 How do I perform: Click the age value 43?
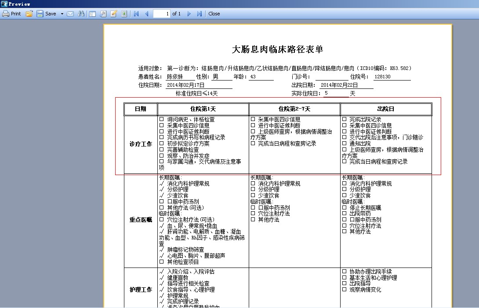click(x=253, y=77)
